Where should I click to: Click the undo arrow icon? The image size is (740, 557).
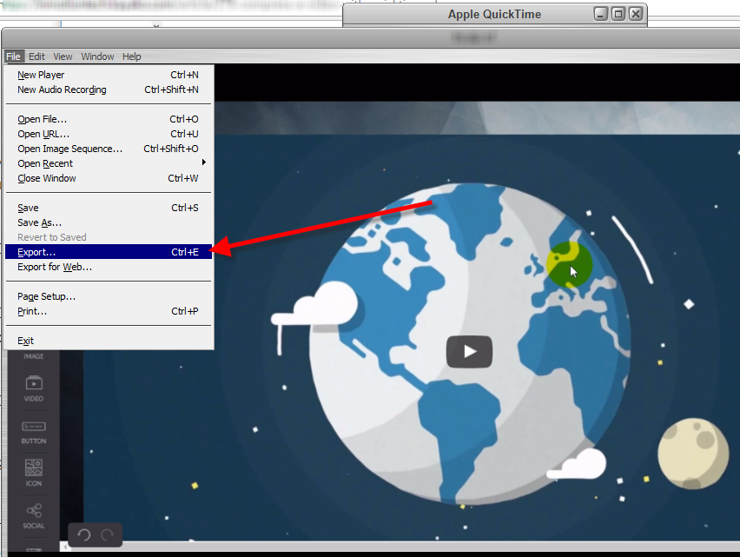click(84, 535)
